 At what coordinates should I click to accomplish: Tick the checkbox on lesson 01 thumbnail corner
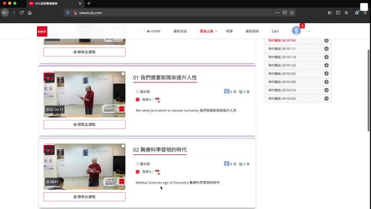pyautogui.click(x=123, y=74)
